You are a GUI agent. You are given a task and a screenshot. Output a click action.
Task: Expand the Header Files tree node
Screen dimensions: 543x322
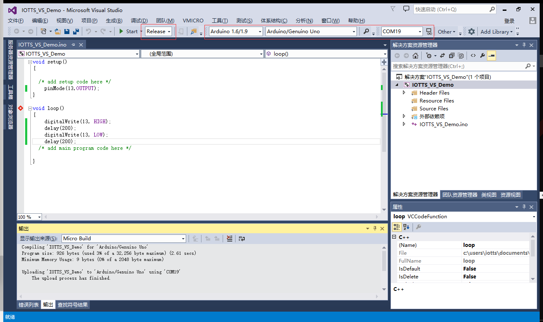[404, 93]
